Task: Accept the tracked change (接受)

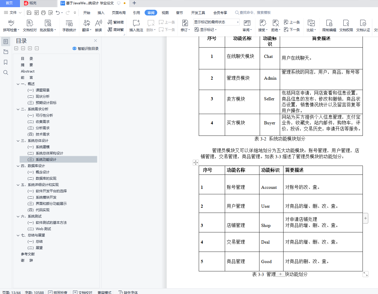Action: (263, 26)
